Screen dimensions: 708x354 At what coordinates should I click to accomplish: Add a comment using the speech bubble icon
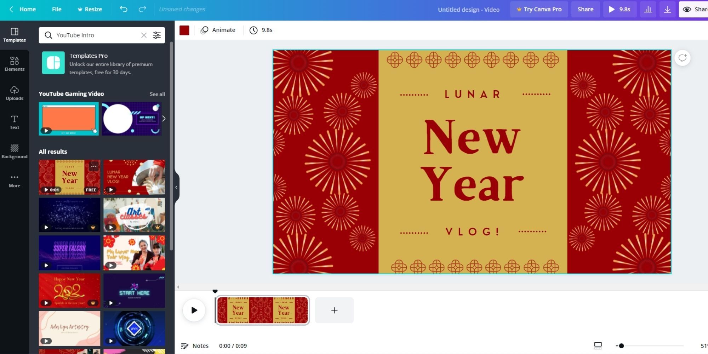coord(683,58)
